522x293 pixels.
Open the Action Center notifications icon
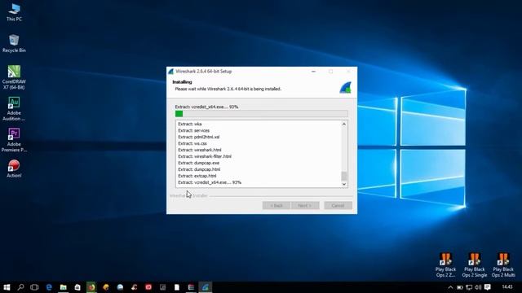click(x=488, y=287)
